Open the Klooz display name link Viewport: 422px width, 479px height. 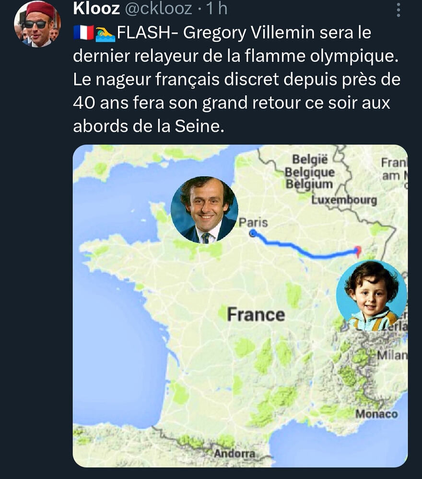coord(96,8)
